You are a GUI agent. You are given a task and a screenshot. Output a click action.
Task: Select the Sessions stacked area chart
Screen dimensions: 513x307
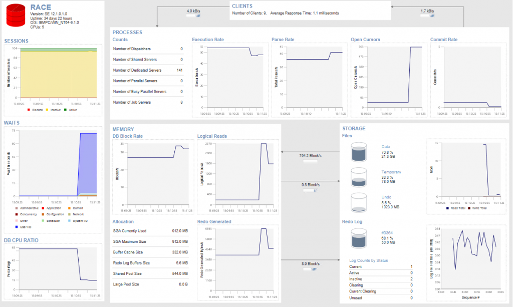53,80
